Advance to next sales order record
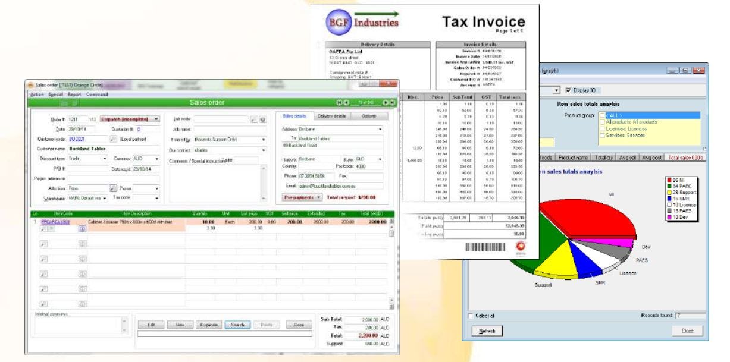The width and height of the screenshot is (730, 362). coord(385,102)
